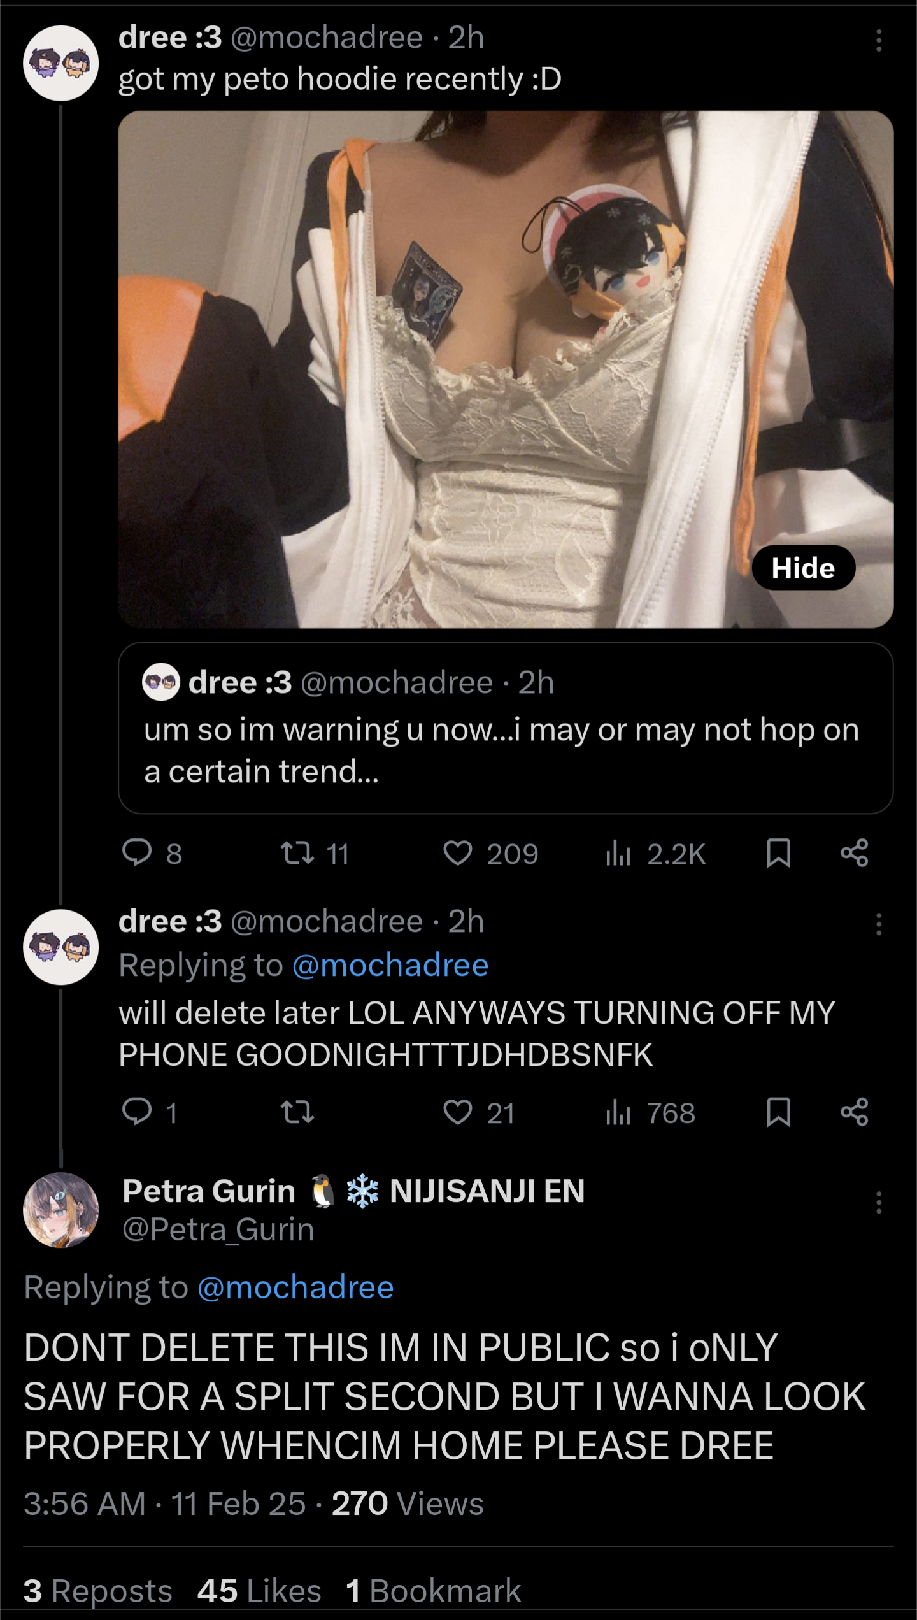The width and height of the screenshot is (917, 1620).
Task: Repost the peto hoodie tweet
Action: click(297, 853)
